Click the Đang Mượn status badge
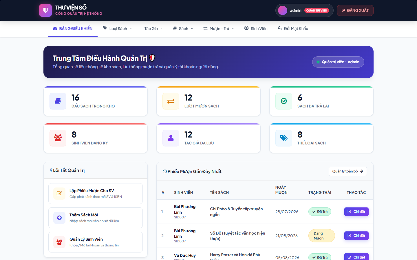The height and width of the screenshot is (260, 417). (322, 236)
